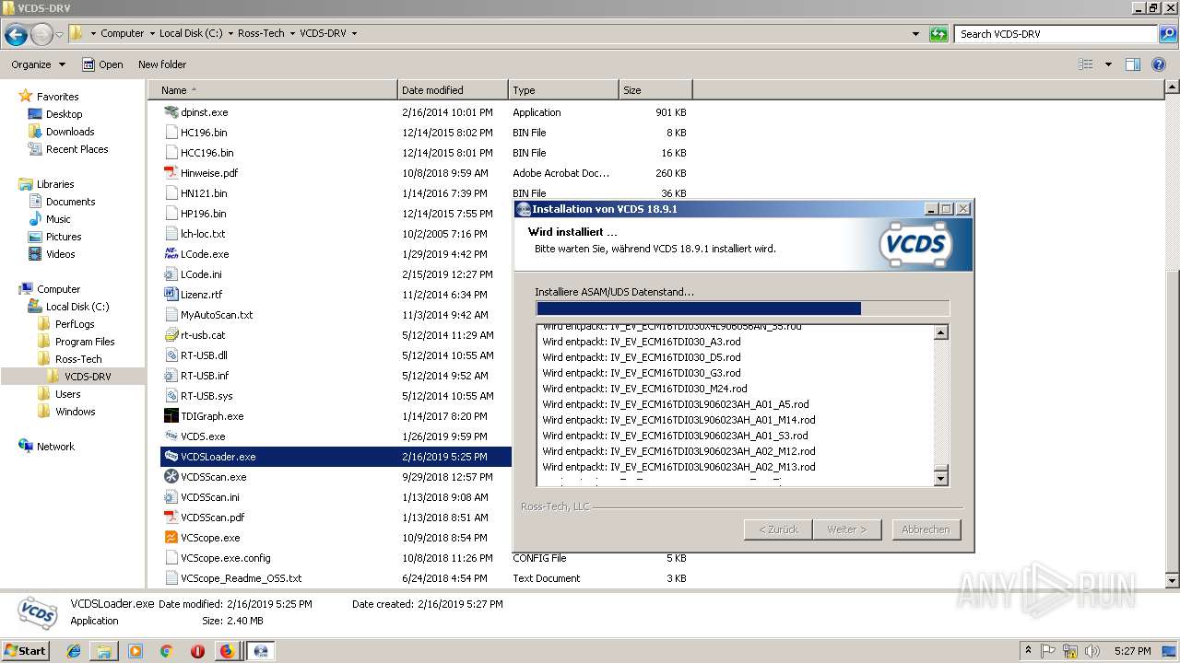Click the install log down scroll arrow

pos(941,478)
